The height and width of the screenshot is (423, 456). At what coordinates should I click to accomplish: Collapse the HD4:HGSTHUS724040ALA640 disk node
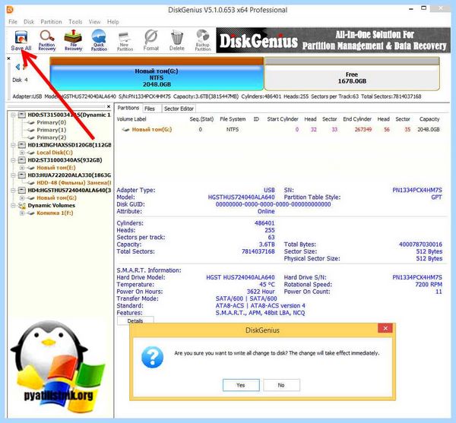13,191
